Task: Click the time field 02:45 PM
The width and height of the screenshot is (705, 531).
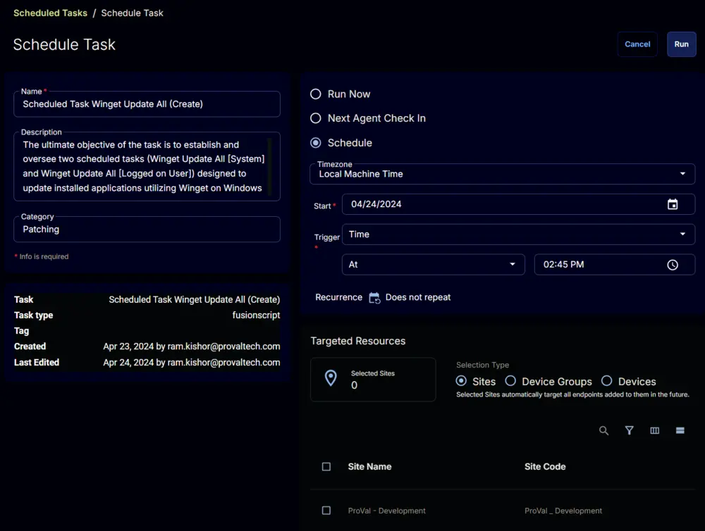Action: coord(614,265)
